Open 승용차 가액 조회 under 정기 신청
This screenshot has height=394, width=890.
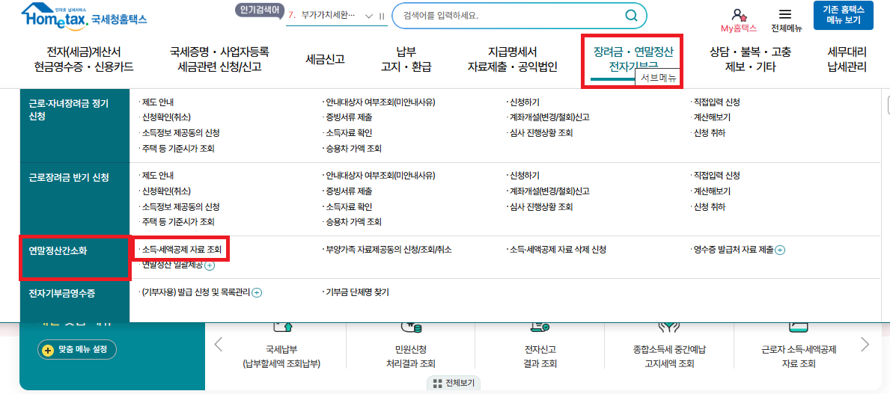[352, 149]
